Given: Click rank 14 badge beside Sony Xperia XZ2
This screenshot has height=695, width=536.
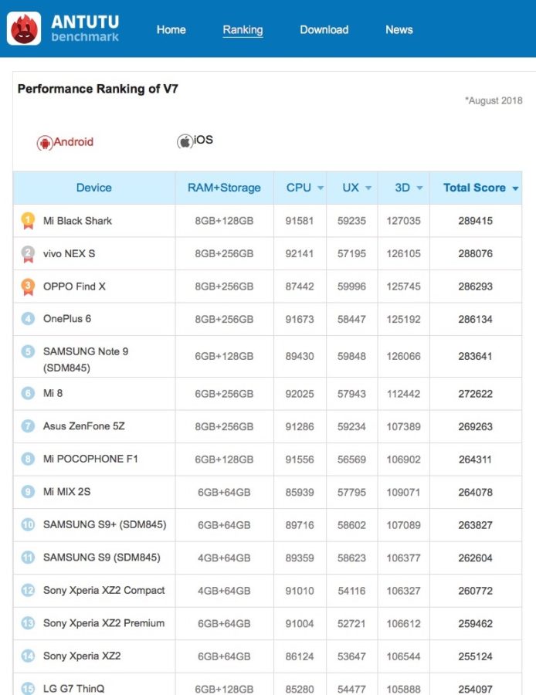Looking at the screenshot, I should [28, 656].
